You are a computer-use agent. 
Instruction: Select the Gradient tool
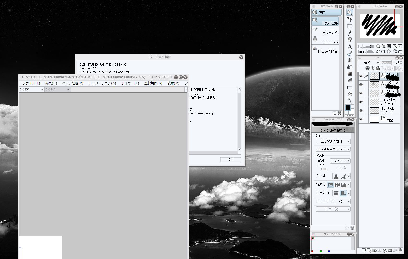click(349, 74)
